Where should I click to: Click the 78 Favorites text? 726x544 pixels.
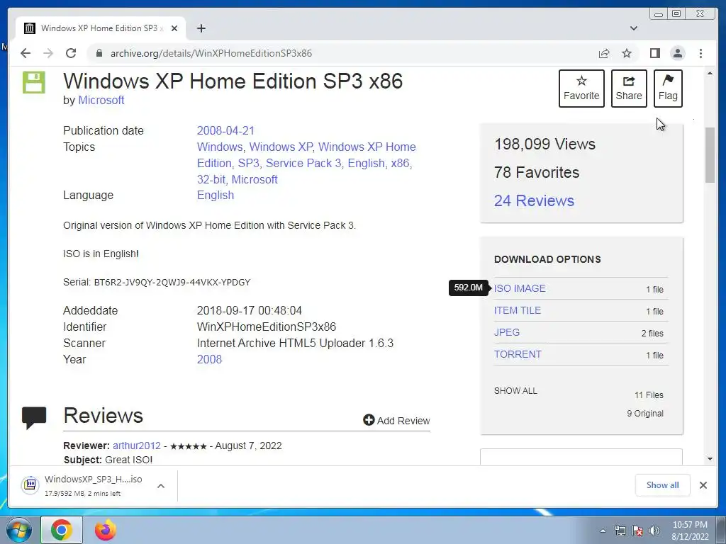coord(537,172)
